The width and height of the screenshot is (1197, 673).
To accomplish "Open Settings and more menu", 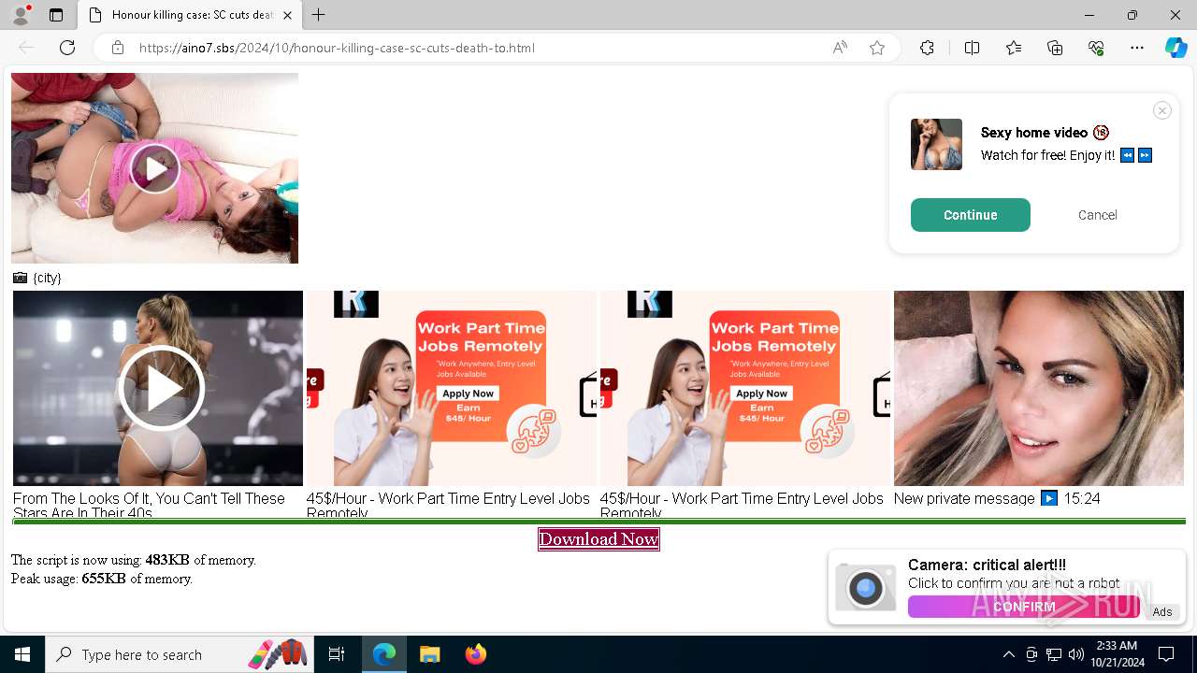I will point(1137,48).
